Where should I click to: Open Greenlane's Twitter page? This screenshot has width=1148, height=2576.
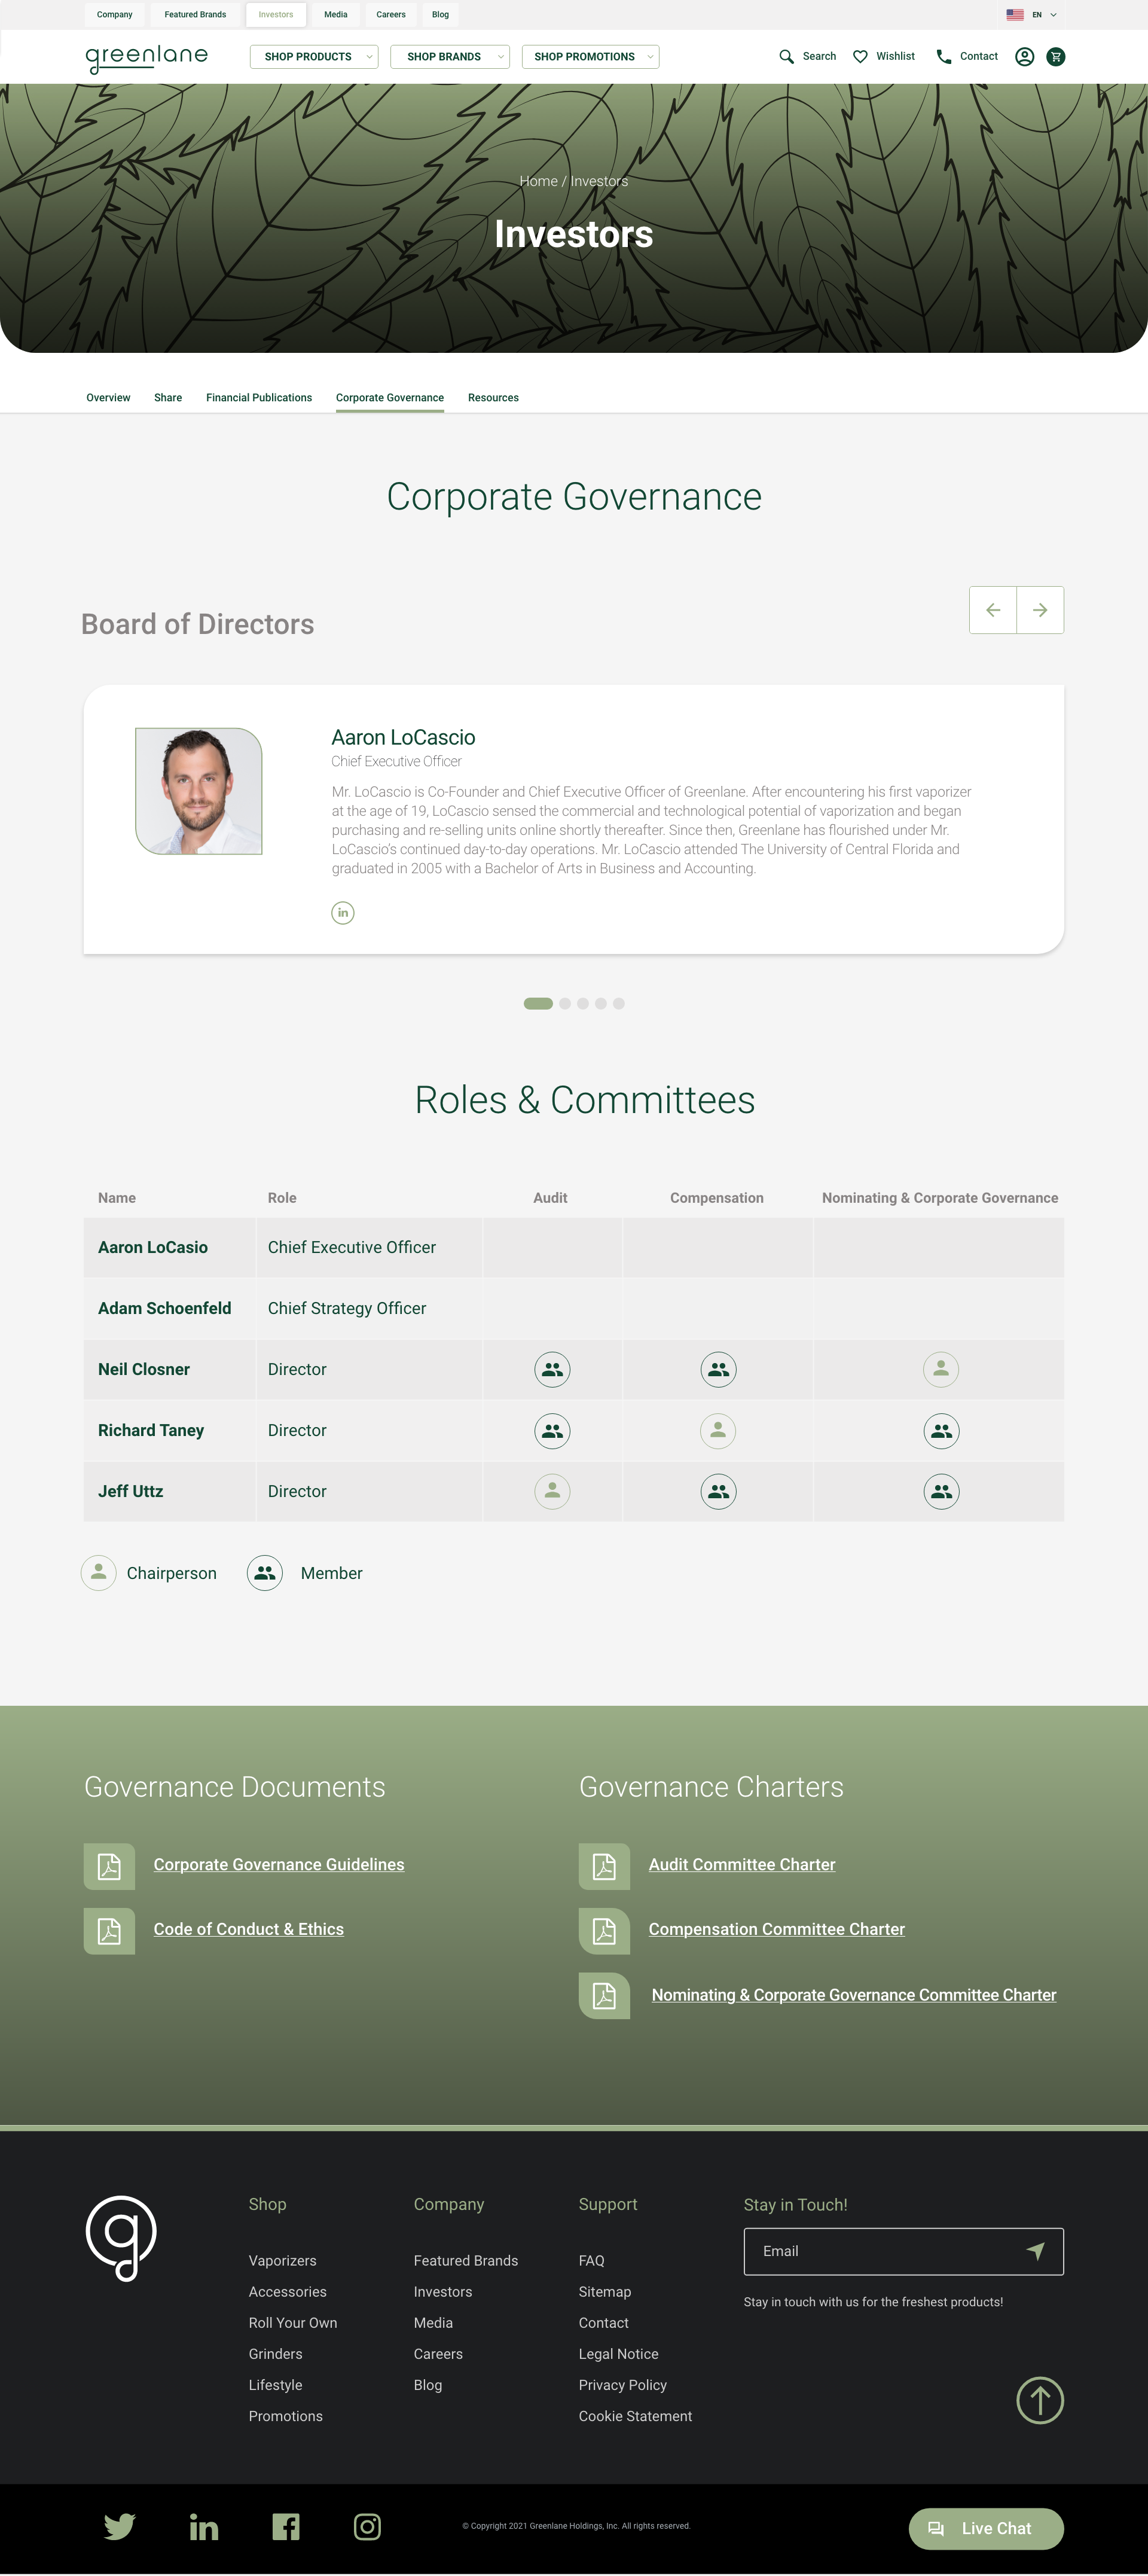120,2527
